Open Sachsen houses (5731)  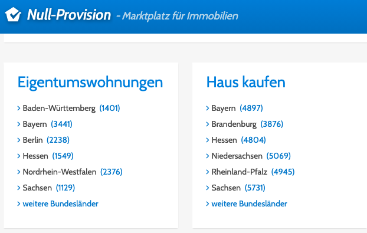(x=238, y=188)
